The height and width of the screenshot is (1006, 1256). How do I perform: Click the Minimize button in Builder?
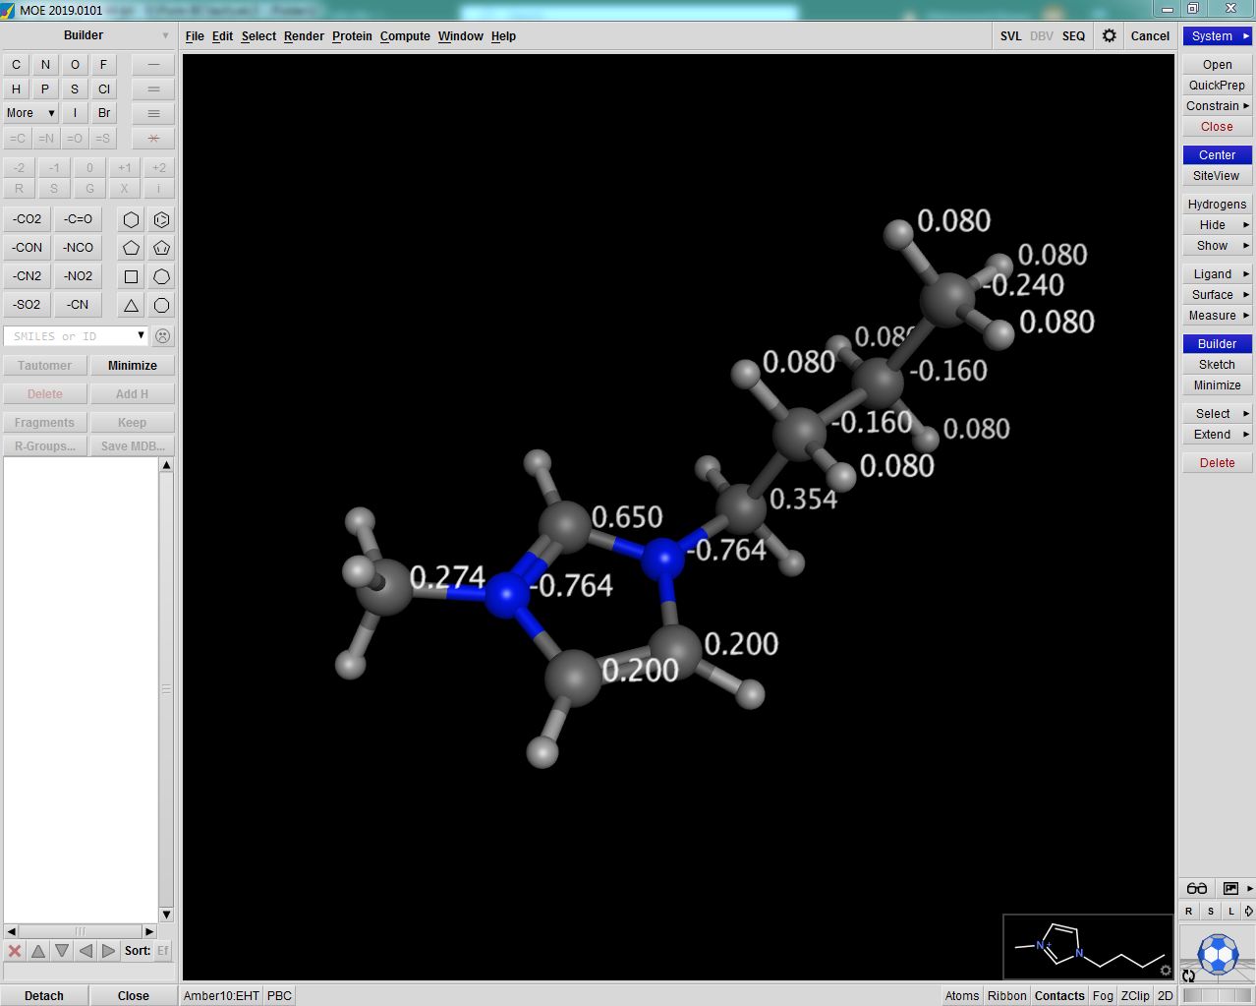pyautogui.click(x=133, y=366)
